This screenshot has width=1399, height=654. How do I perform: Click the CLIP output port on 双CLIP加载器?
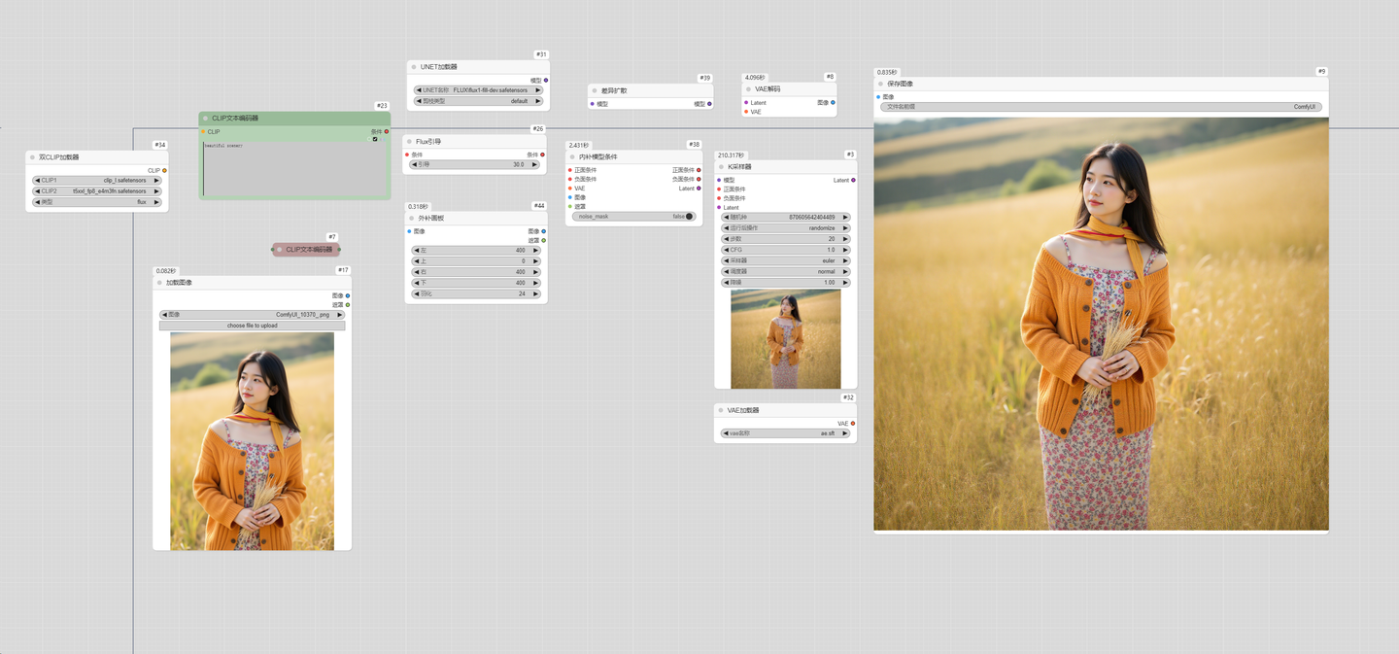coord(164,170)
